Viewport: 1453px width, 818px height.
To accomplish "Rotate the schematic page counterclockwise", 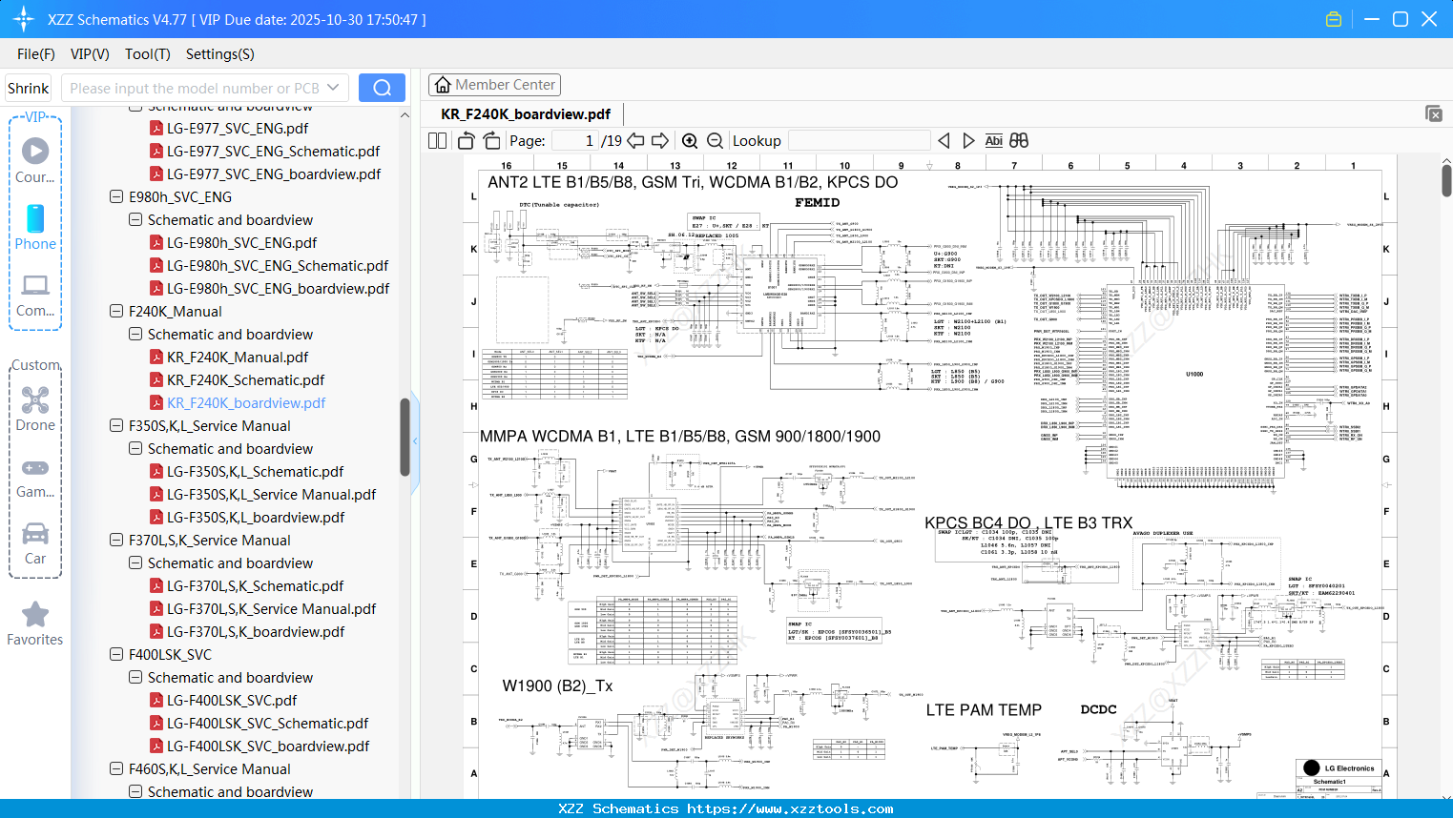I will pyautogui.click(x=465, y=140).
